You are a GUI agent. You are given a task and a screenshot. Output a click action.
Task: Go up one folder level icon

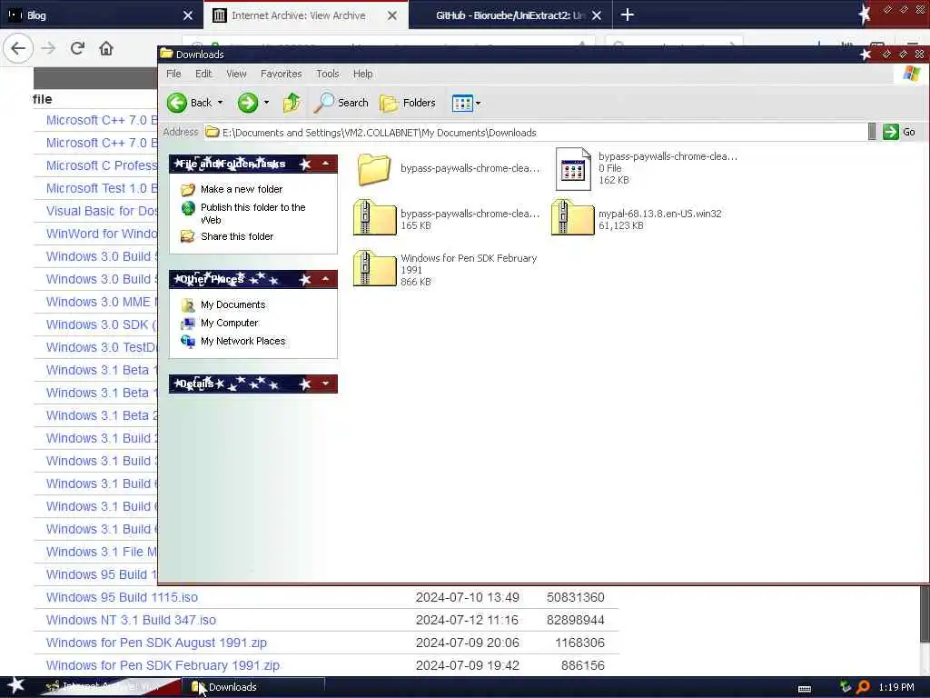(292, 103)
